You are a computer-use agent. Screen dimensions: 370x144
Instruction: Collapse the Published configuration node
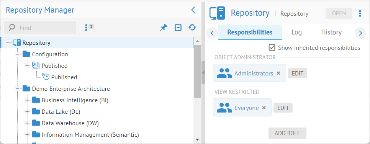[27, 66]
